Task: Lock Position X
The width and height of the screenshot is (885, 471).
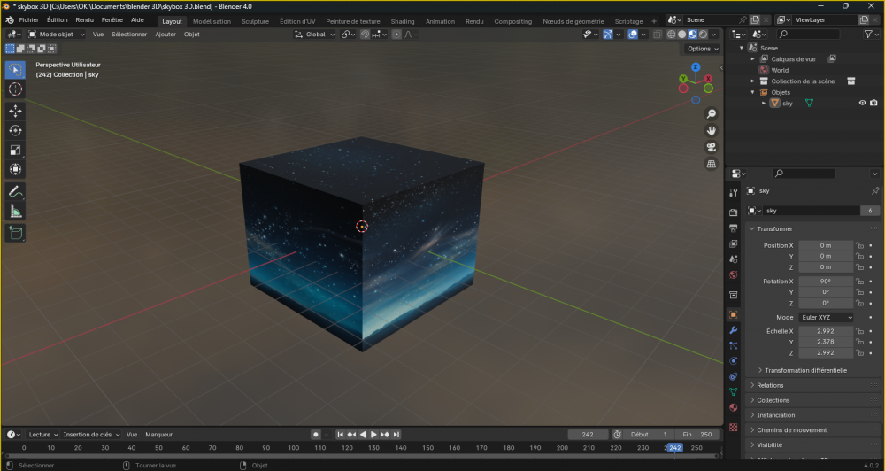Action: click(859, 245)
